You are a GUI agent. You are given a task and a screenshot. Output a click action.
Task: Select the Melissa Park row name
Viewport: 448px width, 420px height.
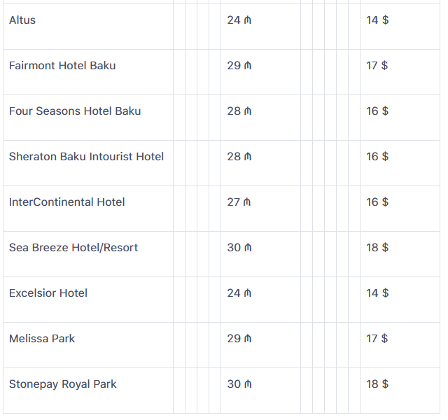[x=42, y=339]
